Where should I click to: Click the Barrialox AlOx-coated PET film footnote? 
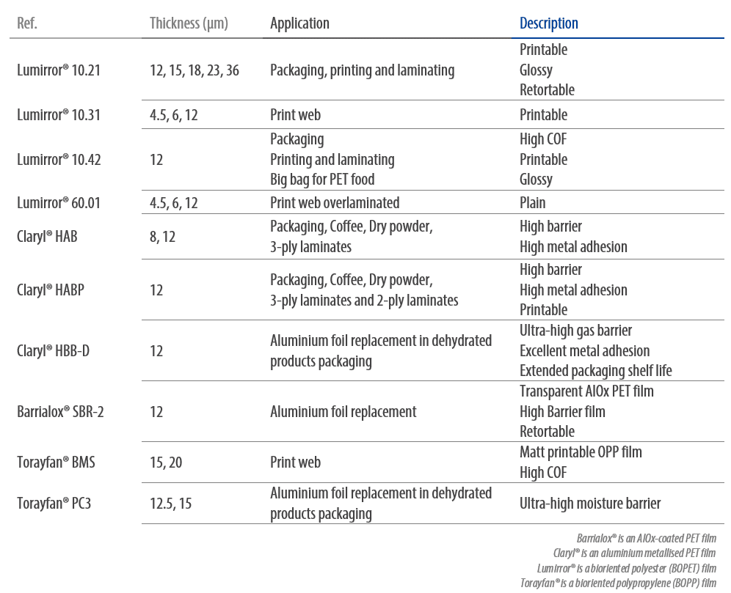click(646, 538)
